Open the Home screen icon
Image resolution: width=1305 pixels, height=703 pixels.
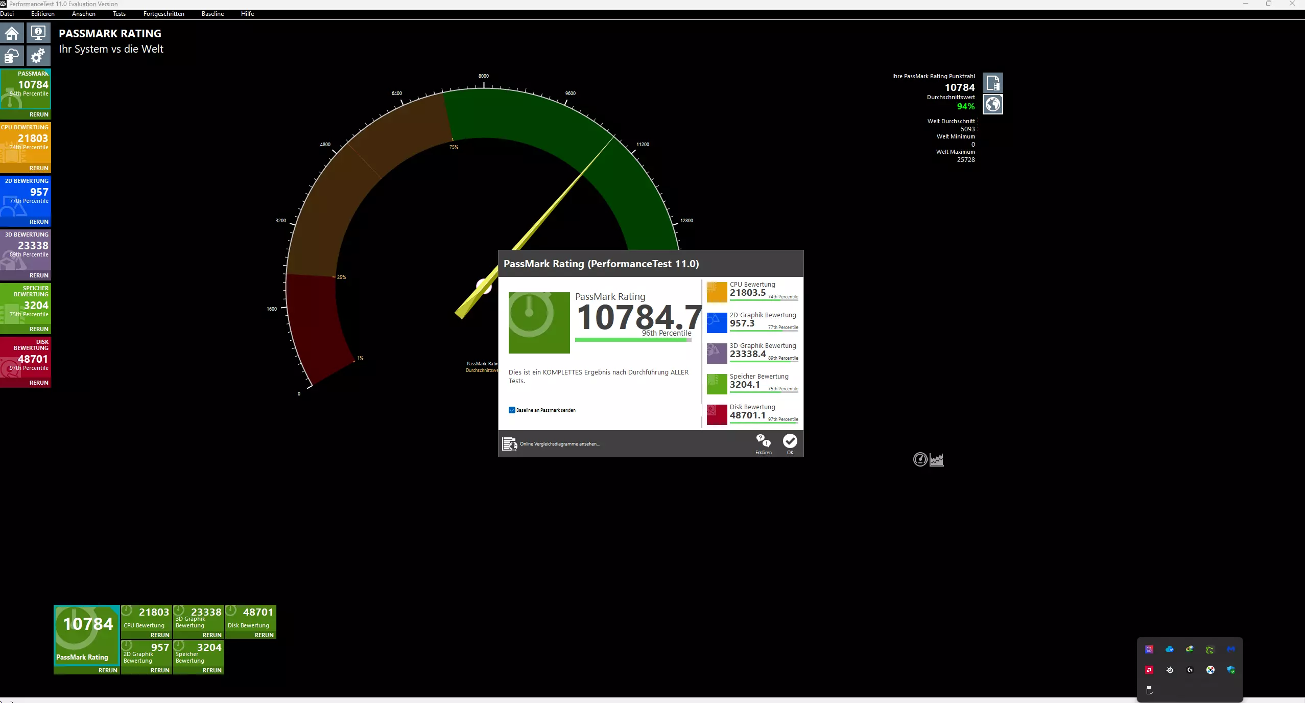pyautogui.click(x=12, y=34)
